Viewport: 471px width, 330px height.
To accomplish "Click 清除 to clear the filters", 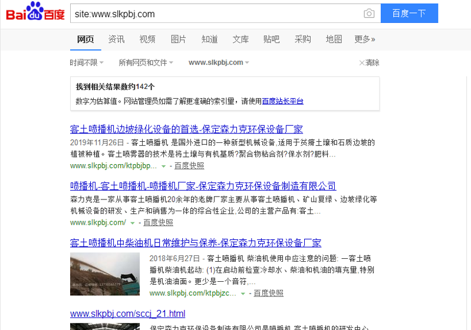I will (x=370, y=62).
